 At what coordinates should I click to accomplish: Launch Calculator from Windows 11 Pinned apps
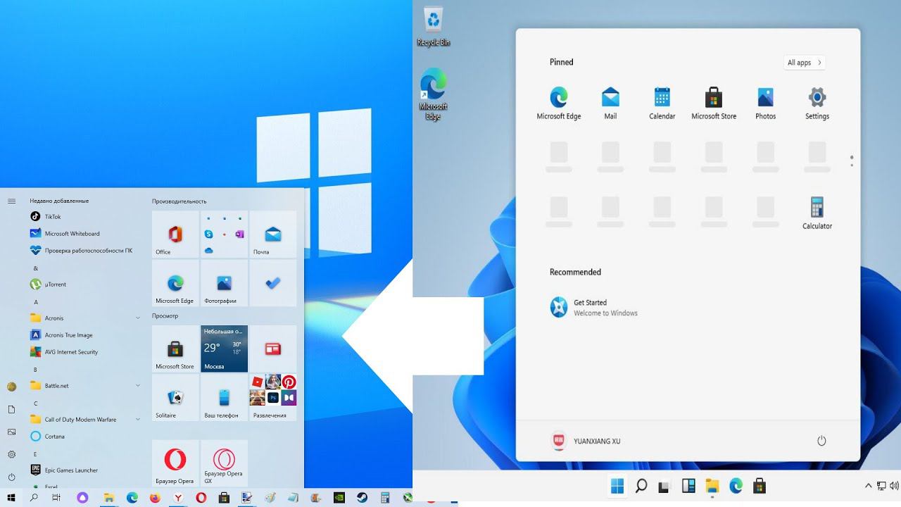click(817, 213)
